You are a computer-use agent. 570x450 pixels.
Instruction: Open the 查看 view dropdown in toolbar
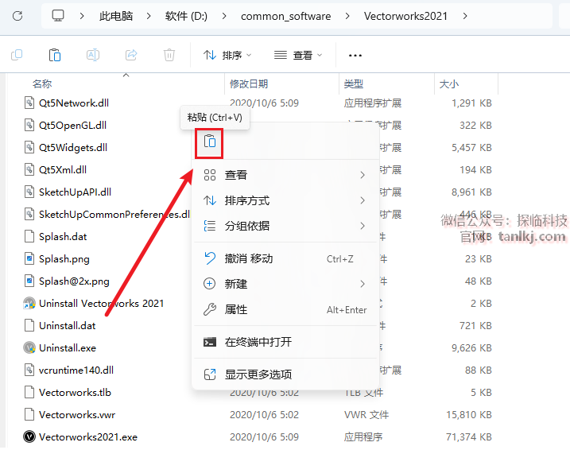(298, 55)
